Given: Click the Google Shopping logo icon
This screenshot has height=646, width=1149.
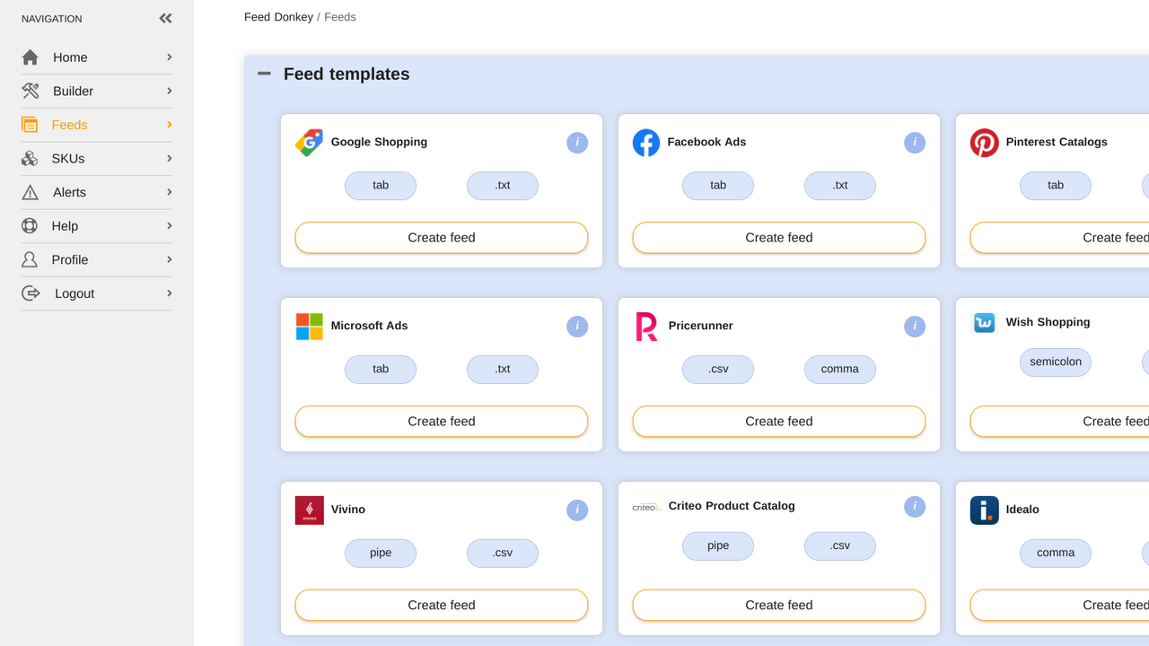Looking at the screenshot, I should click(309, 142).
